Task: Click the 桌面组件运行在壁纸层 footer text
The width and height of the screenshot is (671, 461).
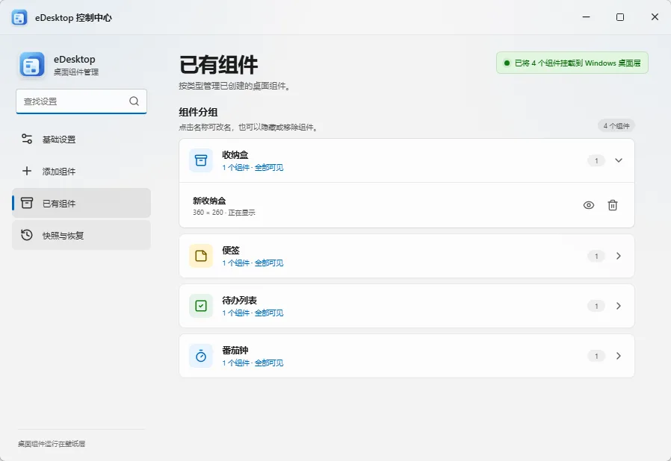Action: (x=52, y=444)
